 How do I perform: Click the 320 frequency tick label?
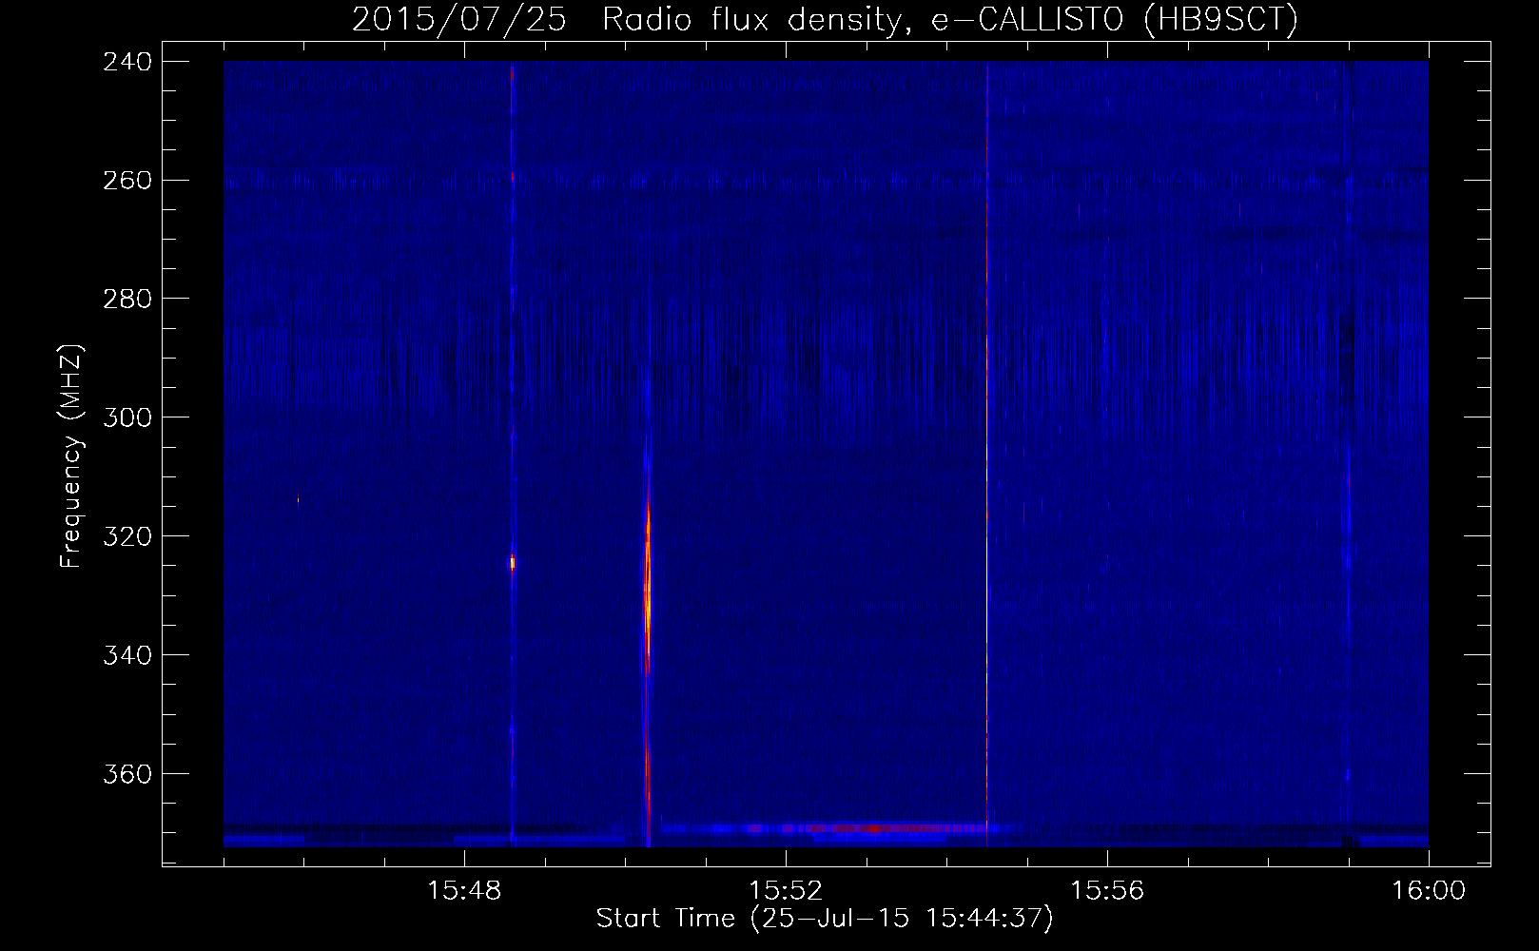coord(127,537)
